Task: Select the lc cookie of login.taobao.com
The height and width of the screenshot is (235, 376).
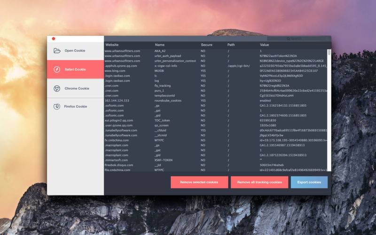Action: pos(156,76)
